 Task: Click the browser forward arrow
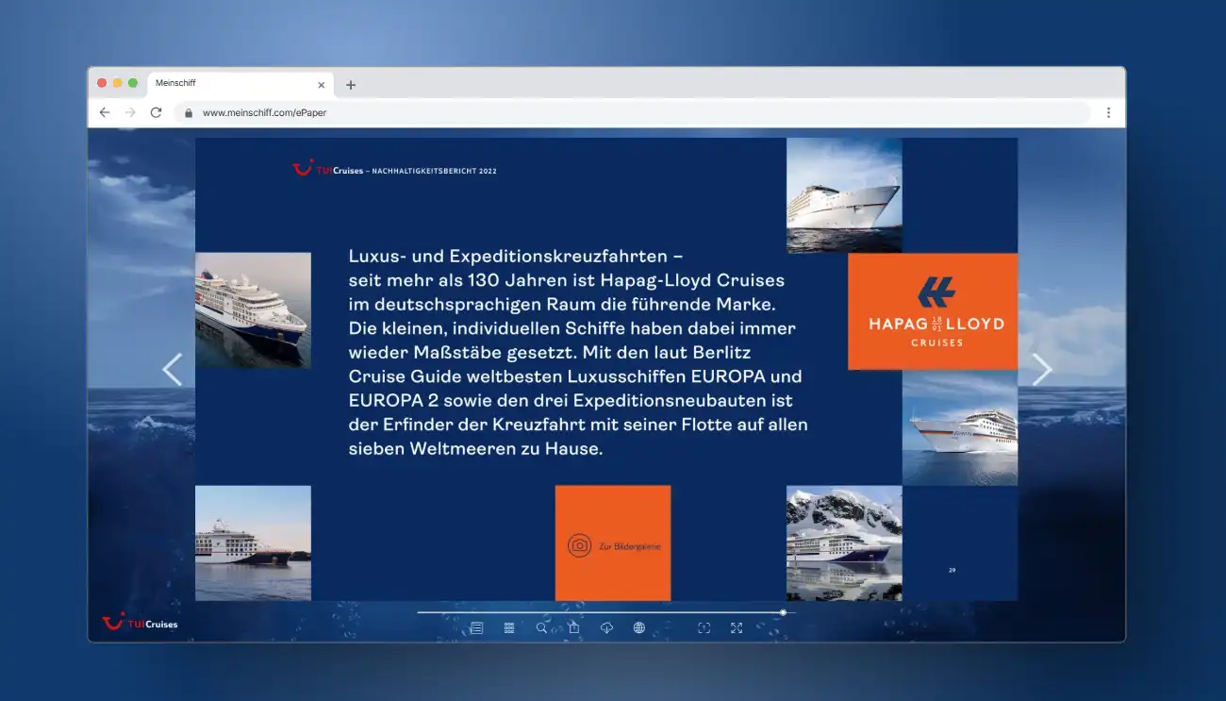[x=130, y=112]
